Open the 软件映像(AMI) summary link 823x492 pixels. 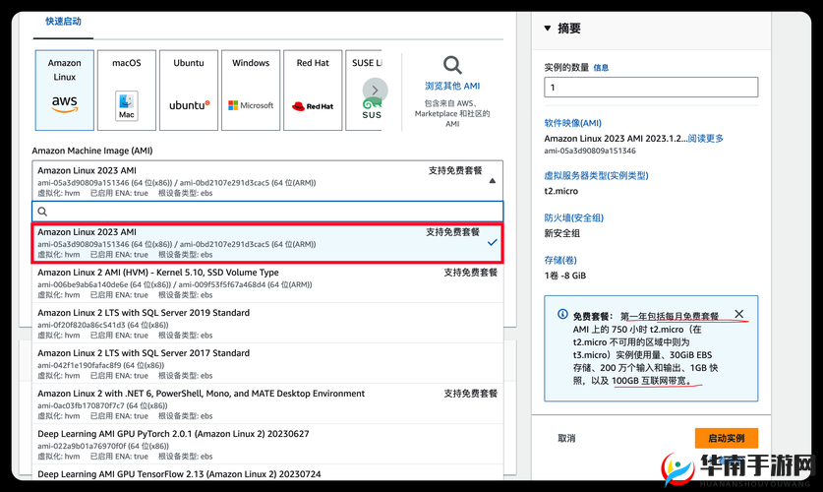[x=572, y=123]
